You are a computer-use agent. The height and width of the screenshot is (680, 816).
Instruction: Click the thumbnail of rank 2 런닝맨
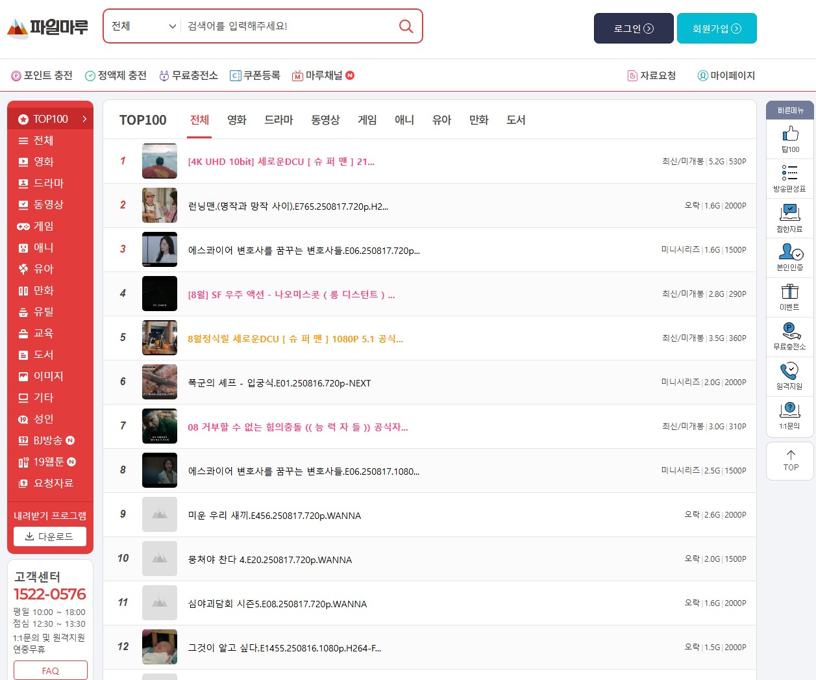click(x=160, y=205)
